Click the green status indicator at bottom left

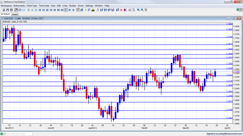click(x=2, y=134)
